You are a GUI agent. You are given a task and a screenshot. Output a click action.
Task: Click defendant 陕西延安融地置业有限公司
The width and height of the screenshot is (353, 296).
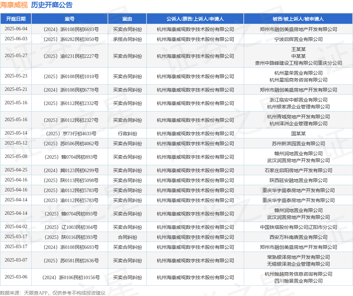point(299,180)
